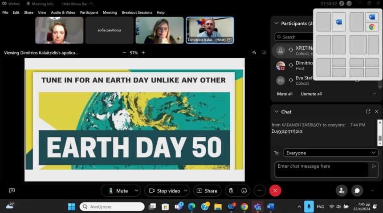Zoom out shared content with minus
383x213 pixels.
click(124, 52)
